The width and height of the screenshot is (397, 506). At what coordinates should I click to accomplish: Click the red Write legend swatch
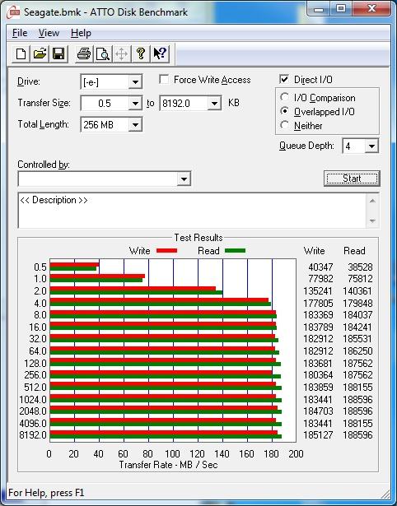pos(166,250)
